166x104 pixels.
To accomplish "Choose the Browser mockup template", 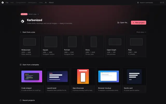I will pos(108,80).
